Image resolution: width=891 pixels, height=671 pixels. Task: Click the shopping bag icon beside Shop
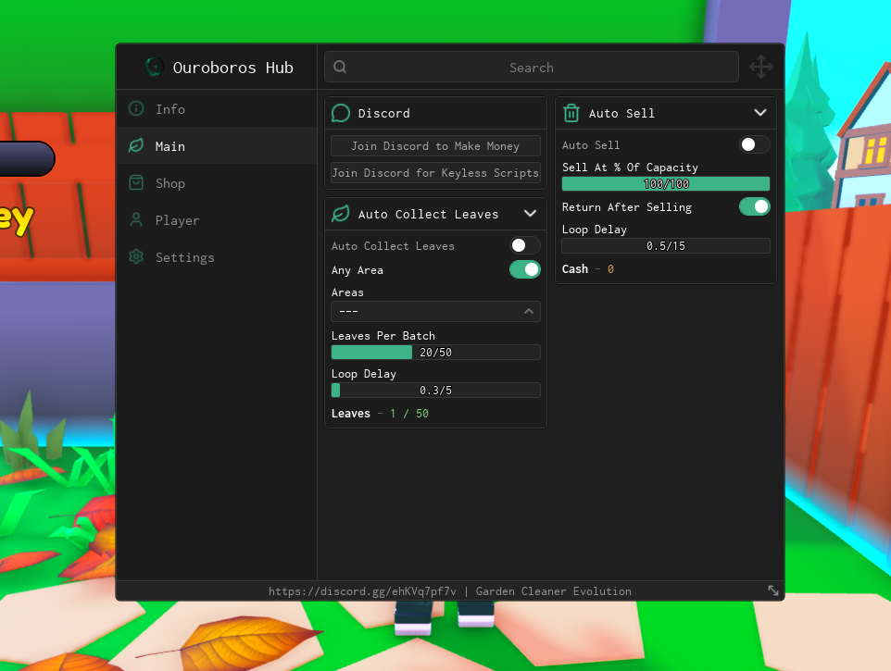pos(136,183)
